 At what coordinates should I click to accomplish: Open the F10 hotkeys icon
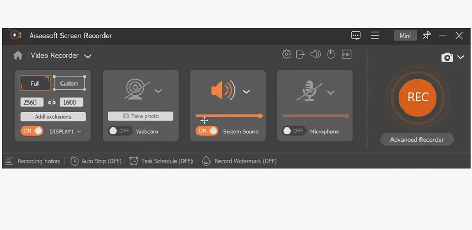346,54
